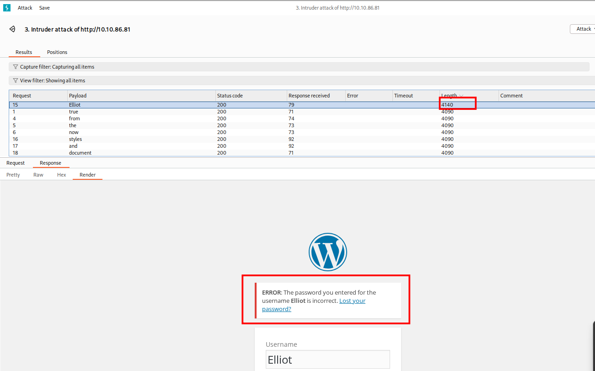This screenshot has width=595, height=371.
Task: Switch to the Request tab
Action: pos(16,163)
